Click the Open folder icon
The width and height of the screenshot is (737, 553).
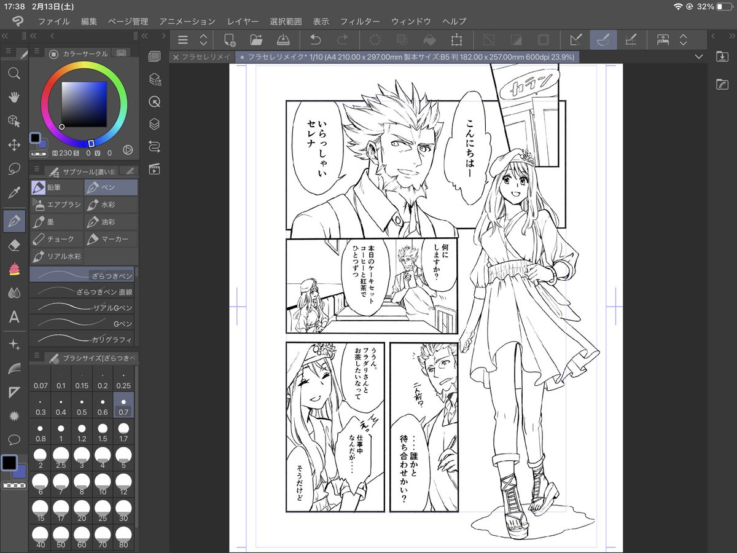click(257, 40)
